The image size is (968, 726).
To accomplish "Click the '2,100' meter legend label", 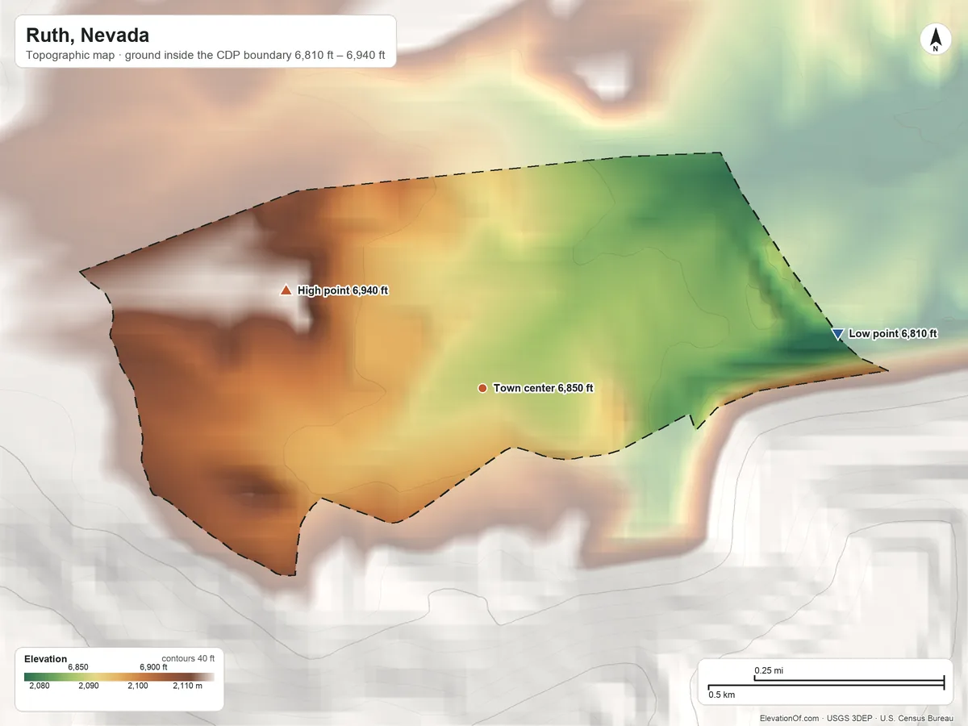I will (x=137, y=686).
